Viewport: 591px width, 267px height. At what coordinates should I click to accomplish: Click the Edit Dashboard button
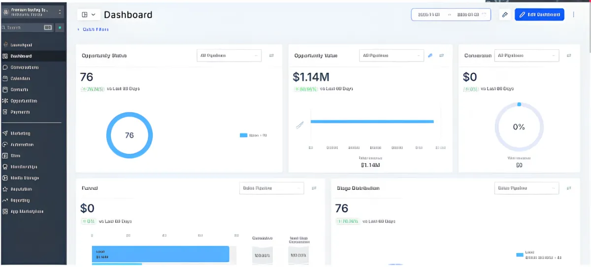(x=539, y=15)
